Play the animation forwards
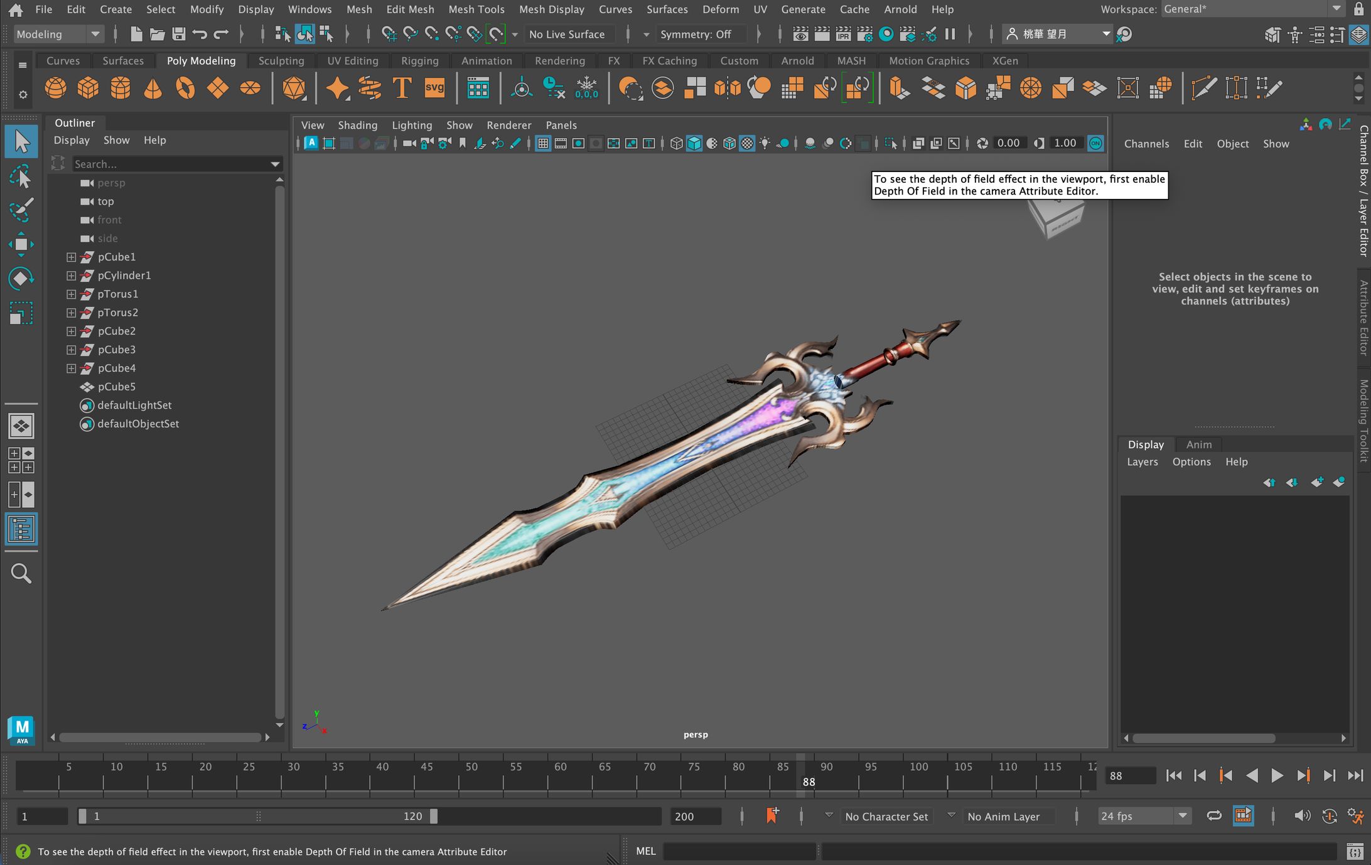The height and width of the screenshot is (865, 1371). coord(1277,776)
